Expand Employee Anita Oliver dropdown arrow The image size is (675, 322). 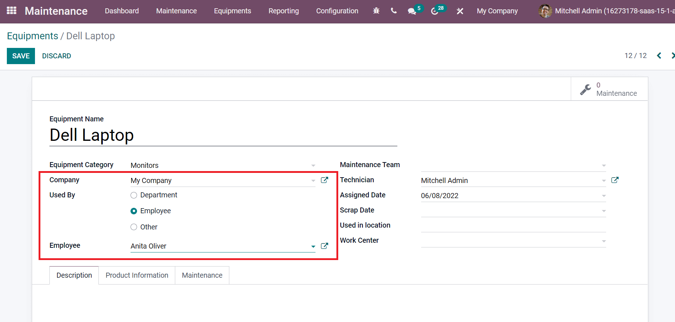[313, 246]
